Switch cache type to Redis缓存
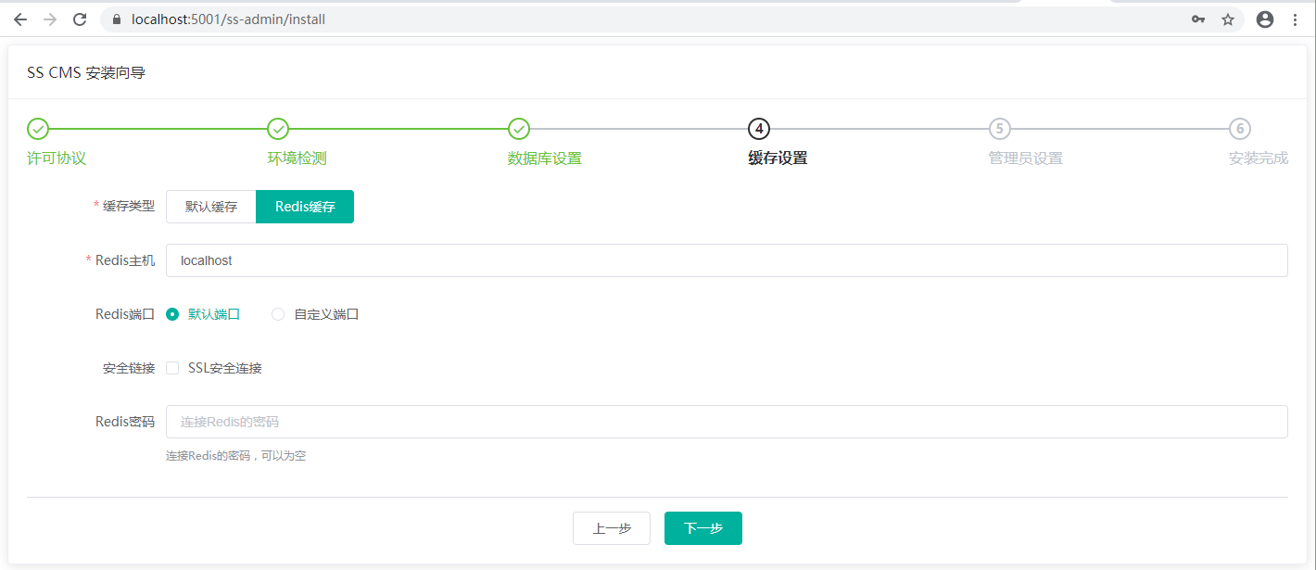 [x=305, y=207]
